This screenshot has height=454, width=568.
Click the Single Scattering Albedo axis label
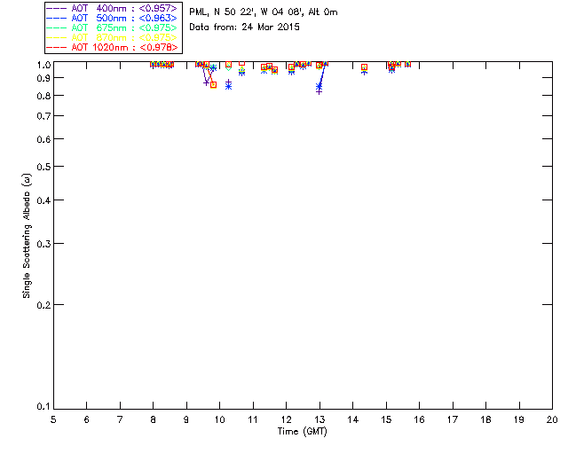(x=27, y=236)
